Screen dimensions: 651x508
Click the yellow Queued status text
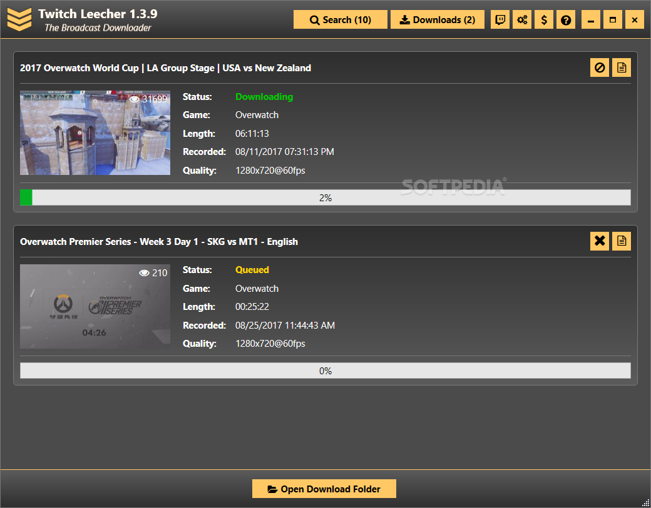pos(252,270)
